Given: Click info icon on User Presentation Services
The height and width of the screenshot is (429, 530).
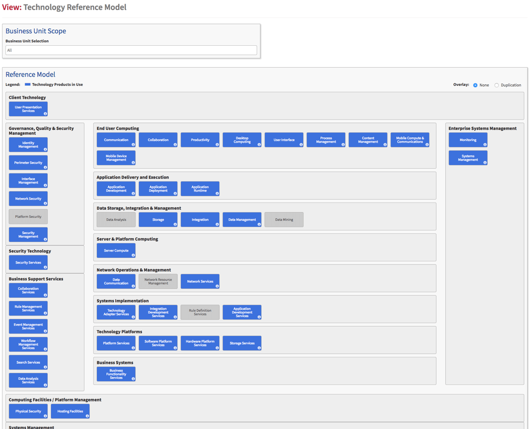Looking at the screenshot, I should pos(45,113).
